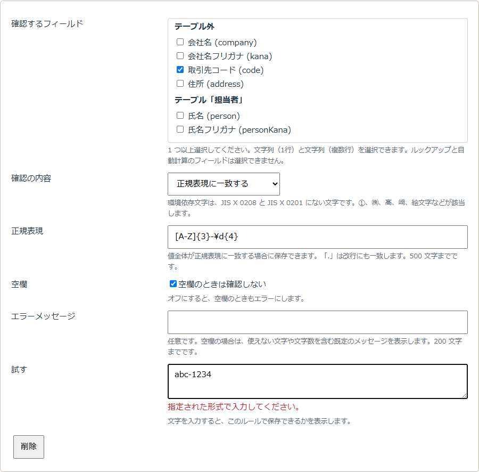Check the 住所 (address) checkbox
This screenshot has width=479, height=472.
180,84
